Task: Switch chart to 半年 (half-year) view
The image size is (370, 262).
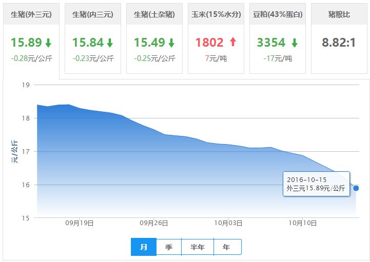Action: [x=197, y=247]
